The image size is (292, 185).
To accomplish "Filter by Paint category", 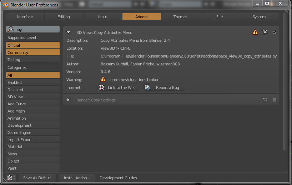I will coord(33,168).
